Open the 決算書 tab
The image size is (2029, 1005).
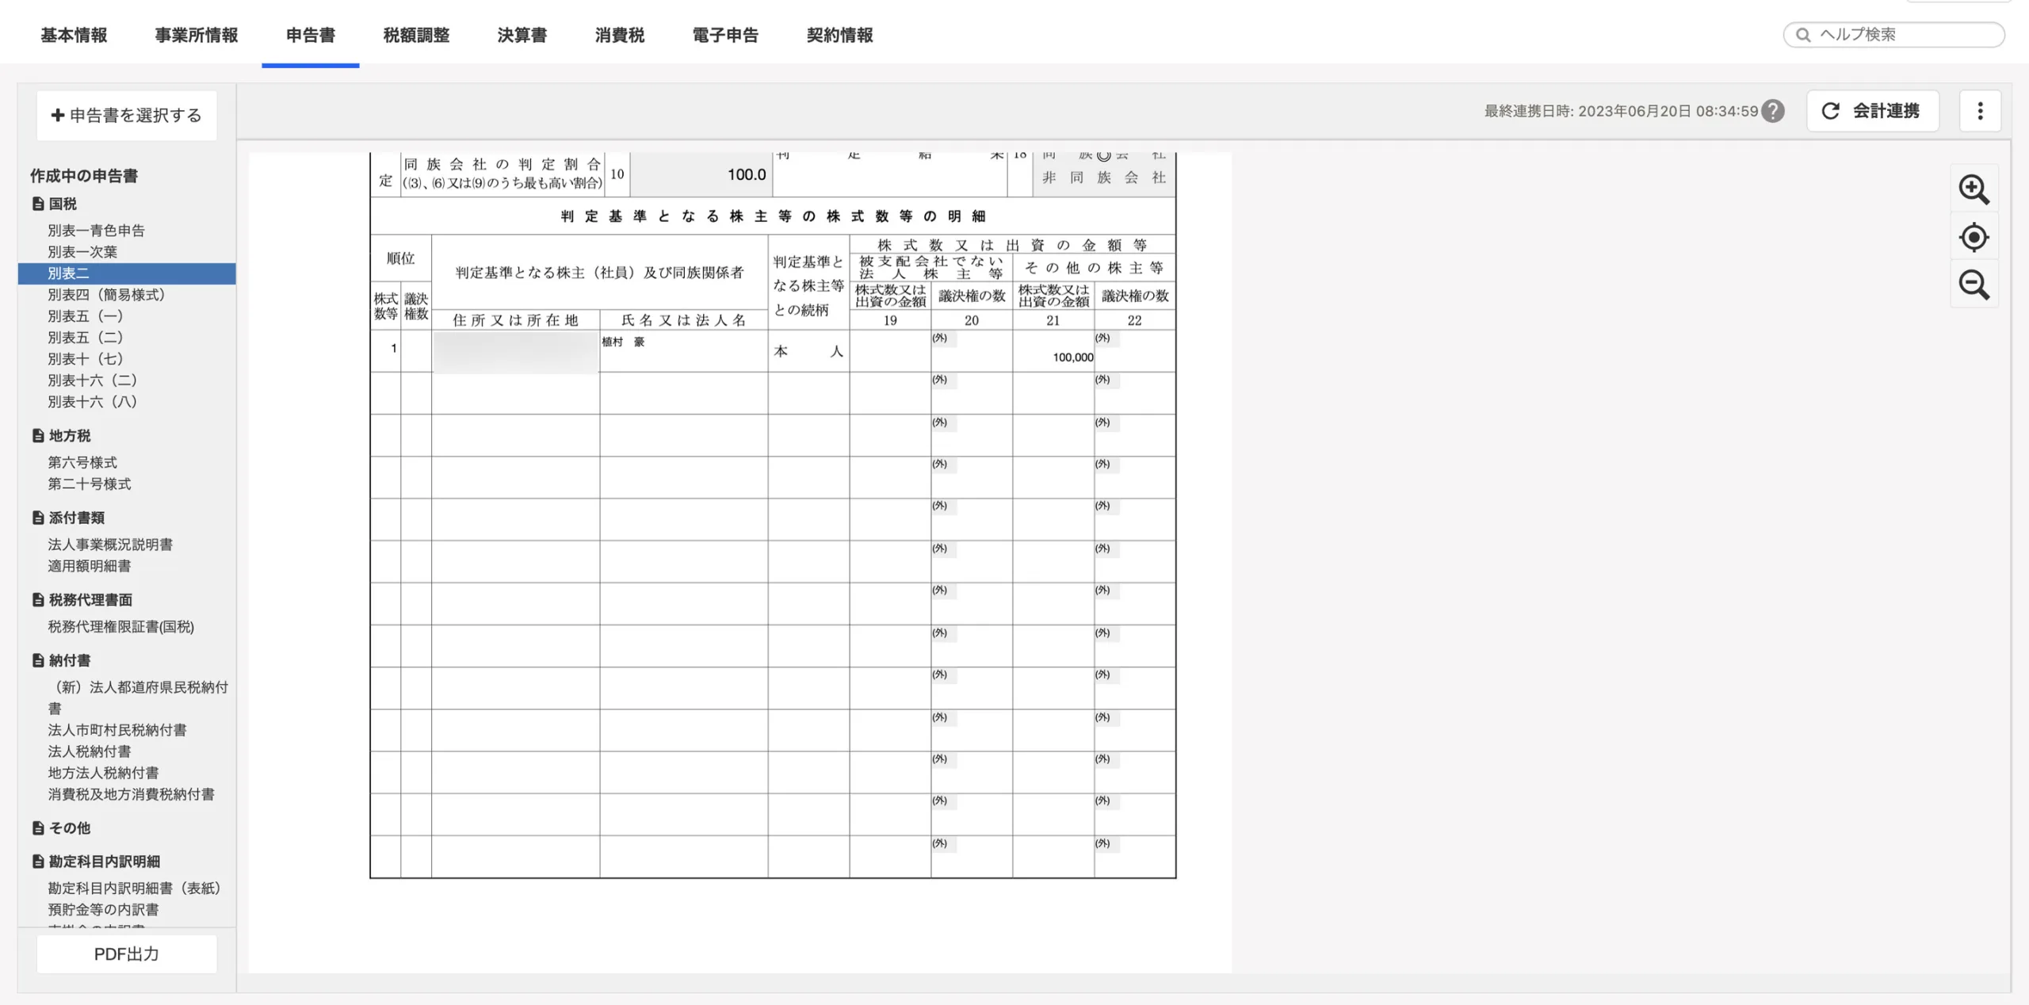(522, 35)
